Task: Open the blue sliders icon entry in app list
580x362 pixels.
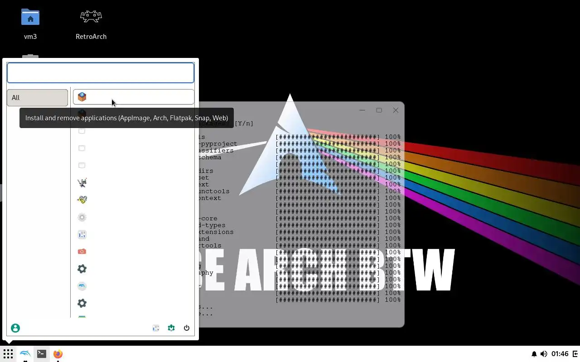Action: (x=82, y=234)
